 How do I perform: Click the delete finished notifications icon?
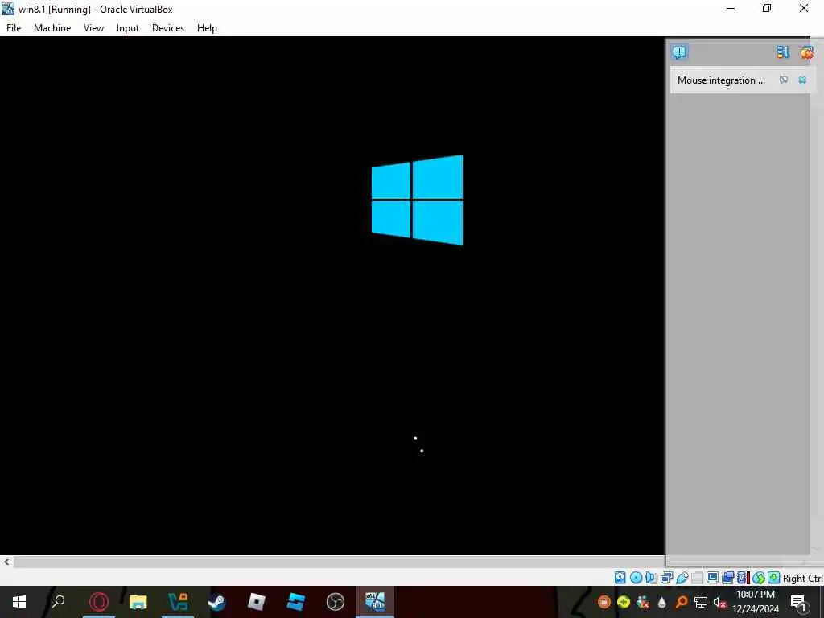[x=806, y=52]
